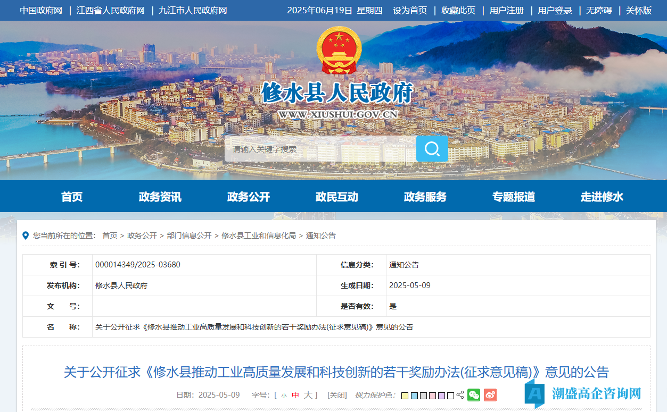Click the location pin icon in breadcrumb
Viewport: 667px width, 412px height.
tap(26, 236)
